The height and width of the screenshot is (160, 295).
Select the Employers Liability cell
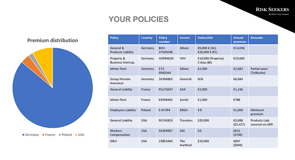click(123, 112)
